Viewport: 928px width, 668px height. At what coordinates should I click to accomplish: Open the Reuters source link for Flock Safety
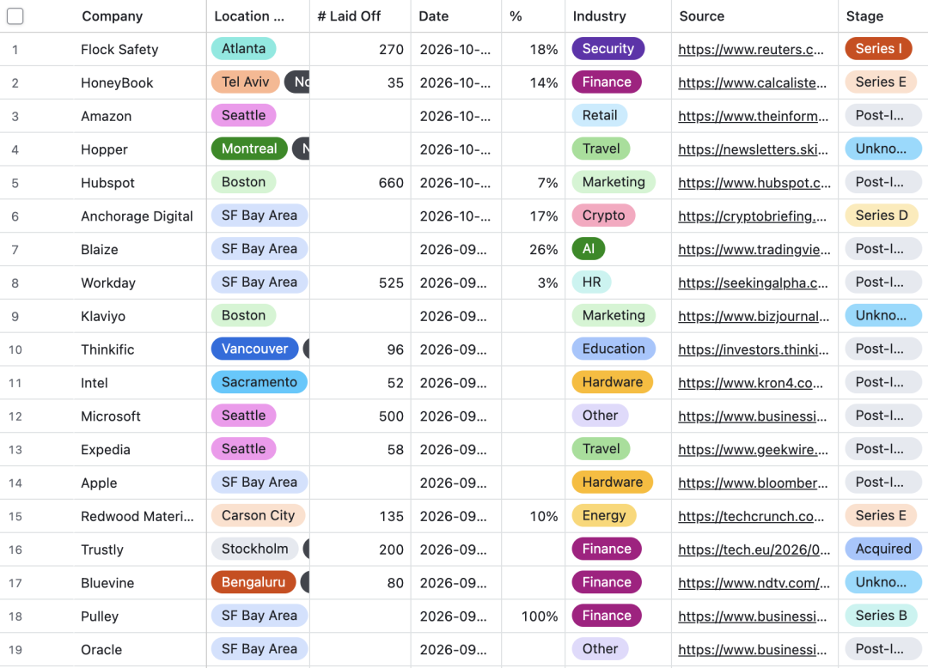click(x=750, y=50)
